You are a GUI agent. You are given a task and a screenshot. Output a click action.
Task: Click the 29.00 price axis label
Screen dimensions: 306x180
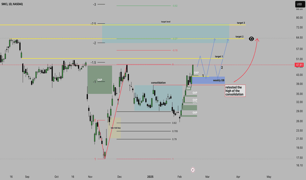point(299,111)
